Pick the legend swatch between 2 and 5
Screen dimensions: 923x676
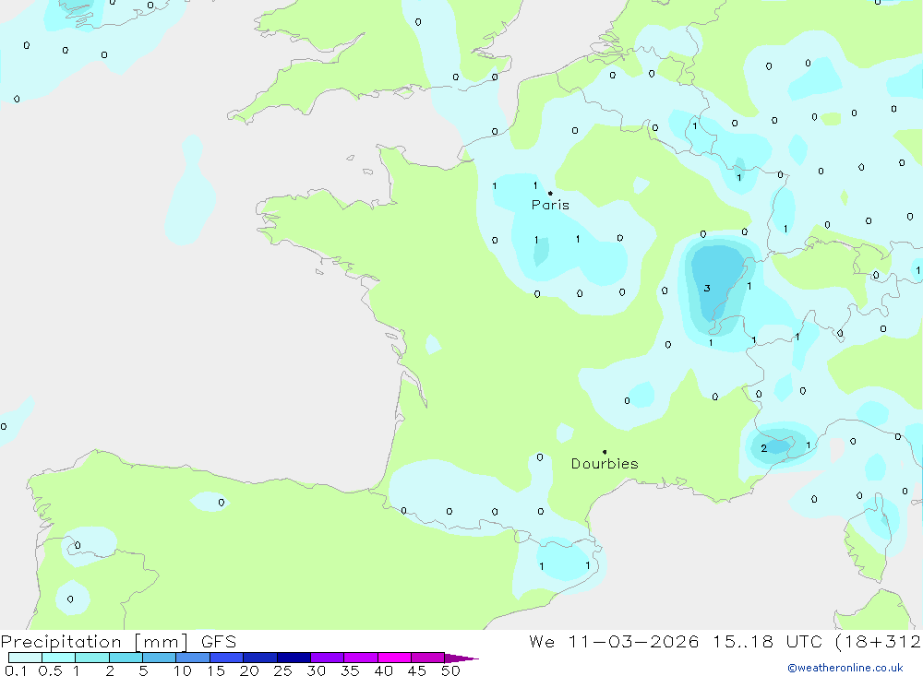pos(126,658)
